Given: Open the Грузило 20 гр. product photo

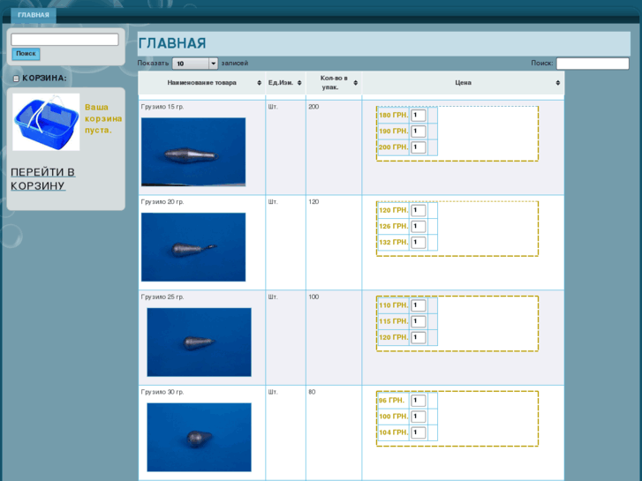Looking at the screenshot, I should [193, 247].
